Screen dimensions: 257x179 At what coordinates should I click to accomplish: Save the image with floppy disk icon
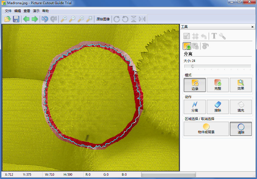pyautogui.click(x=16, y=19)
